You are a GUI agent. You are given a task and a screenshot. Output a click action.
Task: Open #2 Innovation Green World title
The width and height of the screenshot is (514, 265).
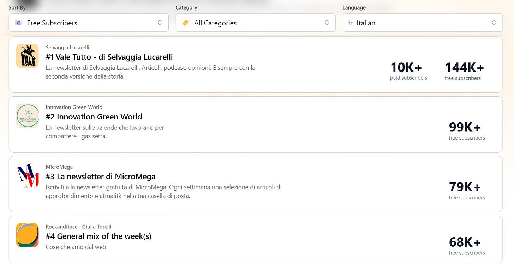coord(94,117)
